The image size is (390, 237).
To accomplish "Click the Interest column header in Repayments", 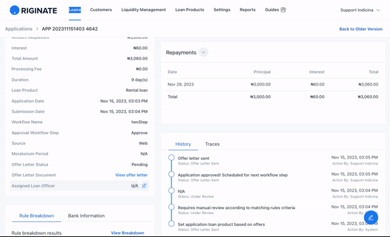I will [x=317, y=72].
